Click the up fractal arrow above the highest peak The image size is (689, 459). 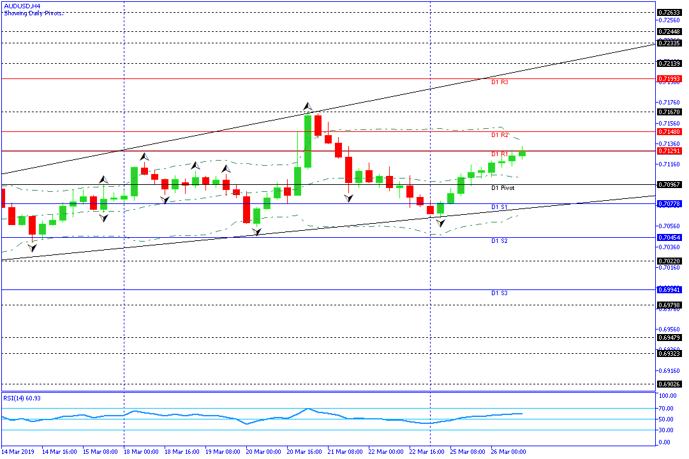pos(307,106)
